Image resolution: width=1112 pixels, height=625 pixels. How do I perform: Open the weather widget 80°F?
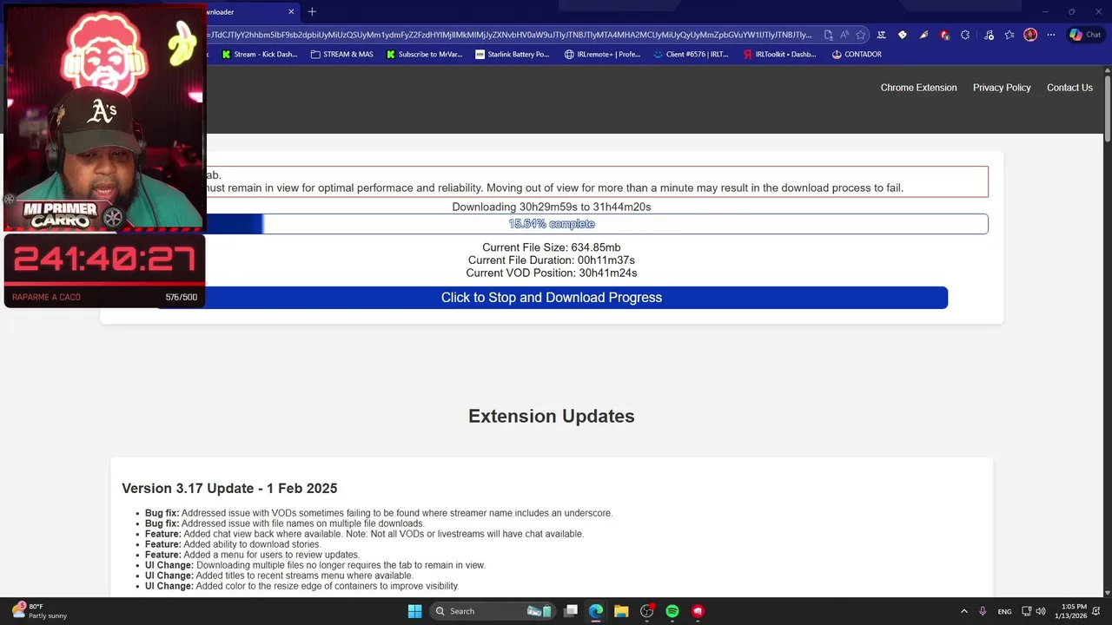[40, 611]
